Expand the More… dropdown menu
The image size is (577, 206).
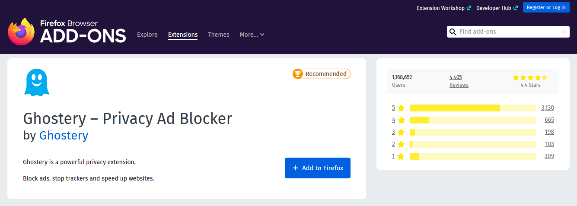click(x=252, y=35)
